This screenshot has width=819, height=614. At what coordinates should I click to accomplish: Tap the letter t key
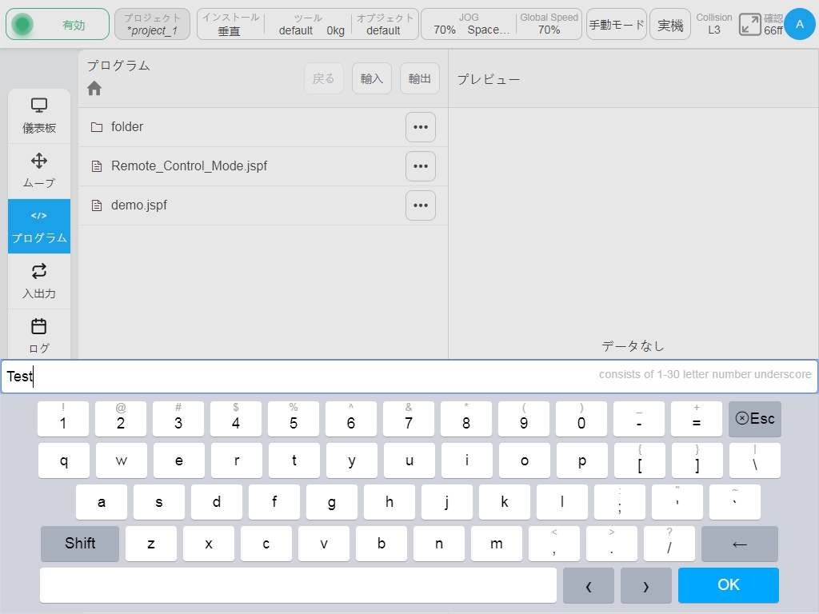[x=294, y=460]
